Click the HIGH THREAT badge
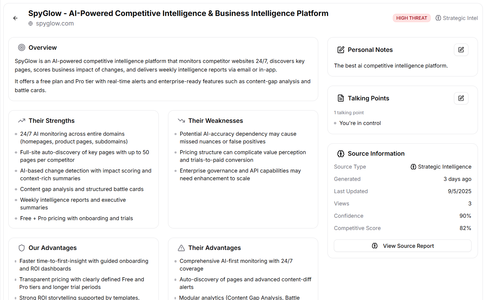The height and width of the screenshot is (300, 485). pyautogui.click(x=412, y=18)
